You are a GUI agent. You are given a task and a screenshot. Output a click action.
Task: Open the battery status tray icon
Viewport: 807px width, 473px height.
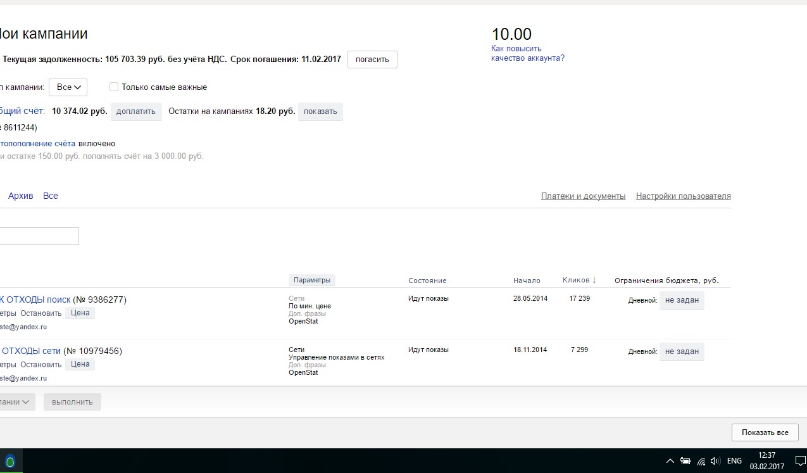[685, 461]
